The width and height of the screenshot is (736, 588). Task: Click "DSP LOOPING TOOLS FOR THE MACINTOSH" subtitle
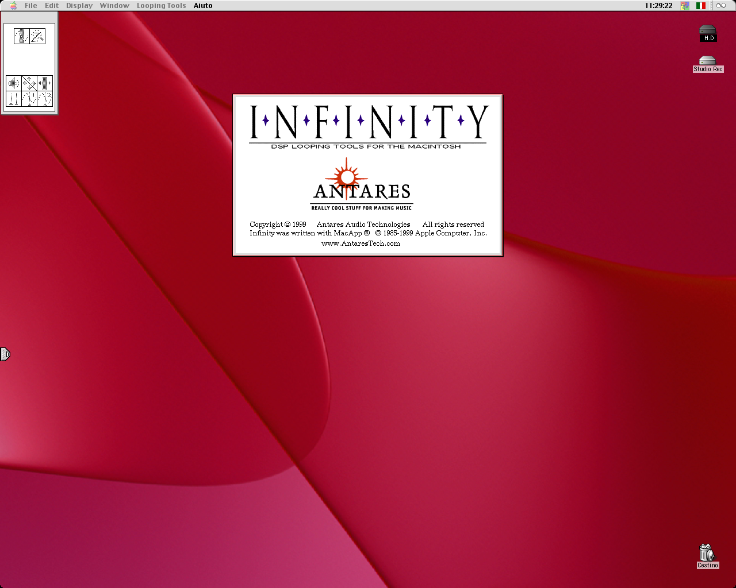366,146
